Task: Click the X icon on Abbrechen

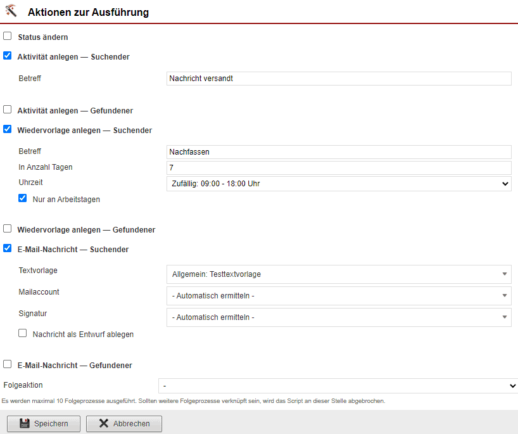Action: 103,423
